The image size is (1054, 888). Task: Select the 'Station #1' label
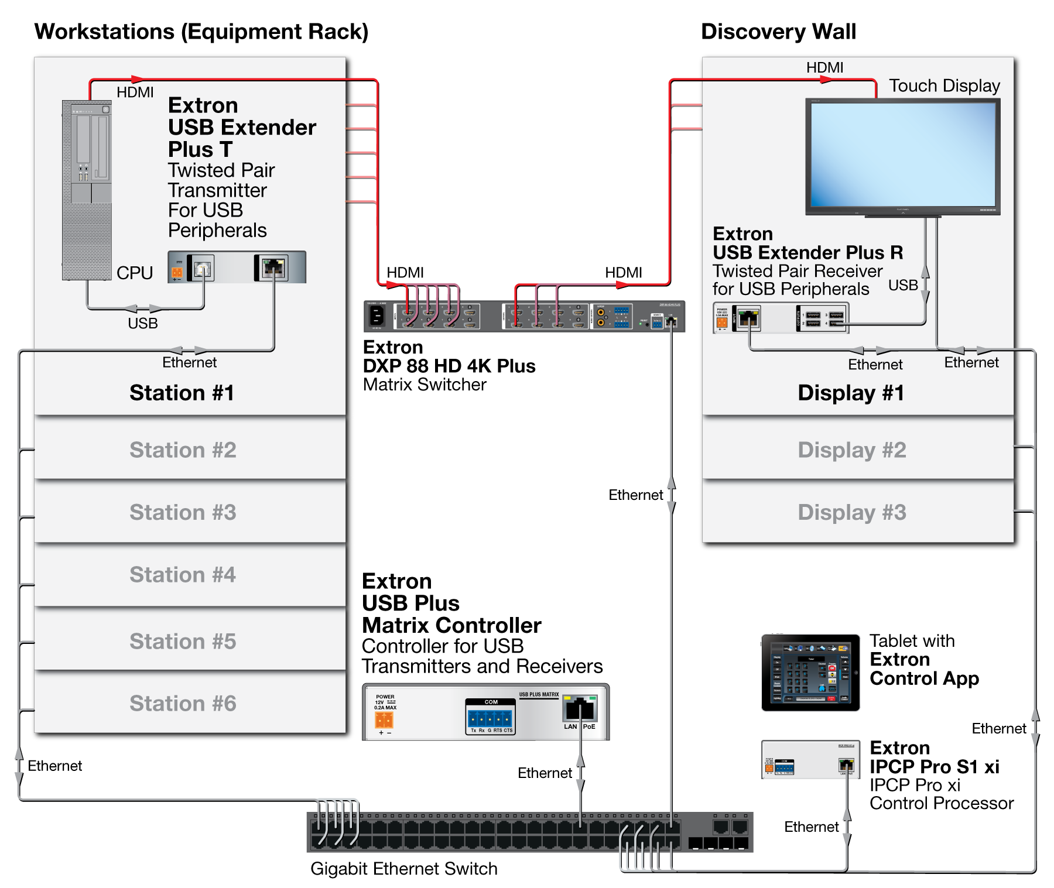[182, 393]
